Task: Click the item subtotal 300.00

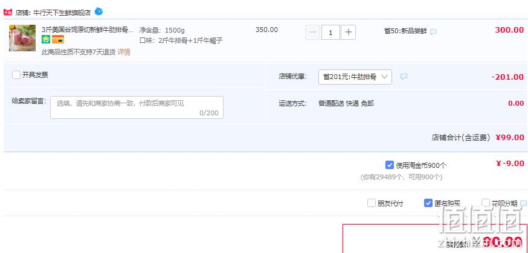Action: (509, 30)
